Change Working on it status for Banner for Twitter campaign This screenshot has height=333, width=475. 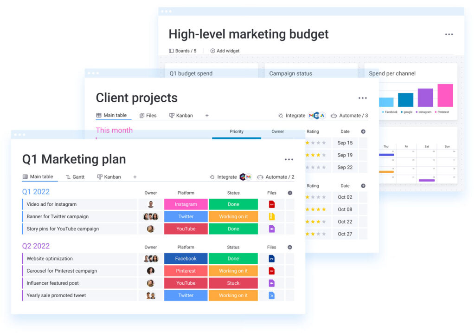click(234, 216)
